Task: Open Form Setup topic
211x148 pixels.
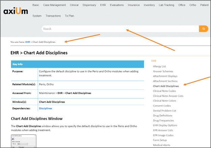Action: coord(160,140)
